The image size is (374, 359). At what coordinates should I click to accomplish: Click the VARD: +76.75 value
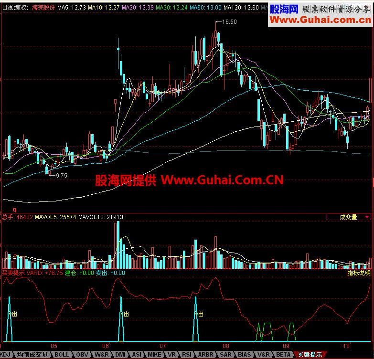click(44, 273)
